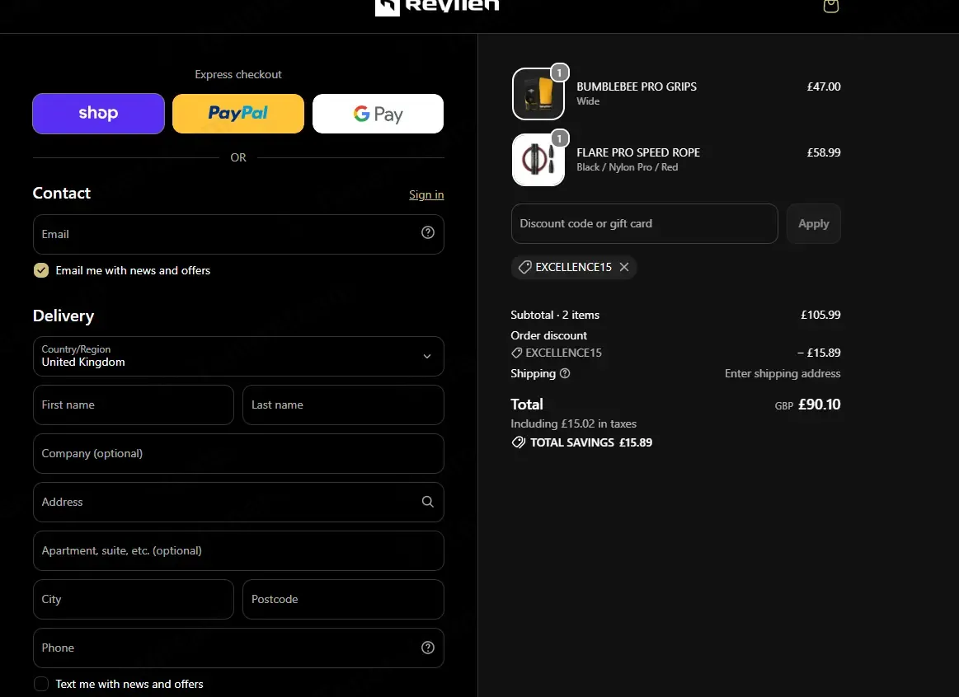Click the Flare Pro Speed Rope thumbnail
This screenshot has width=959, height=697.
[538, 160]
